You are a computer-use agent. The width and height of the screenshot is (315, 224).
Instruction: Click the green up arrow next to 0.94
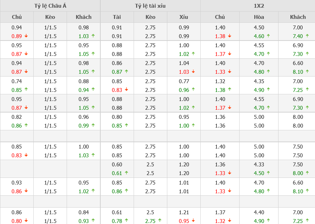tap(93, 89)
